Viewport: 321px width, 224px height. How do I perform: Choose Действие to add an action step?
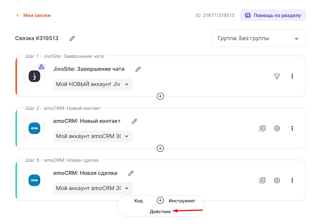[160, 212]
